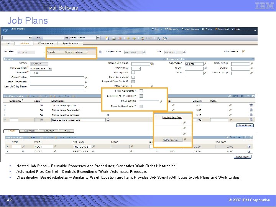Viewport: 276px width, 207px height.
Task: Open Job Plan long description icon
Action: click(100, 52)
